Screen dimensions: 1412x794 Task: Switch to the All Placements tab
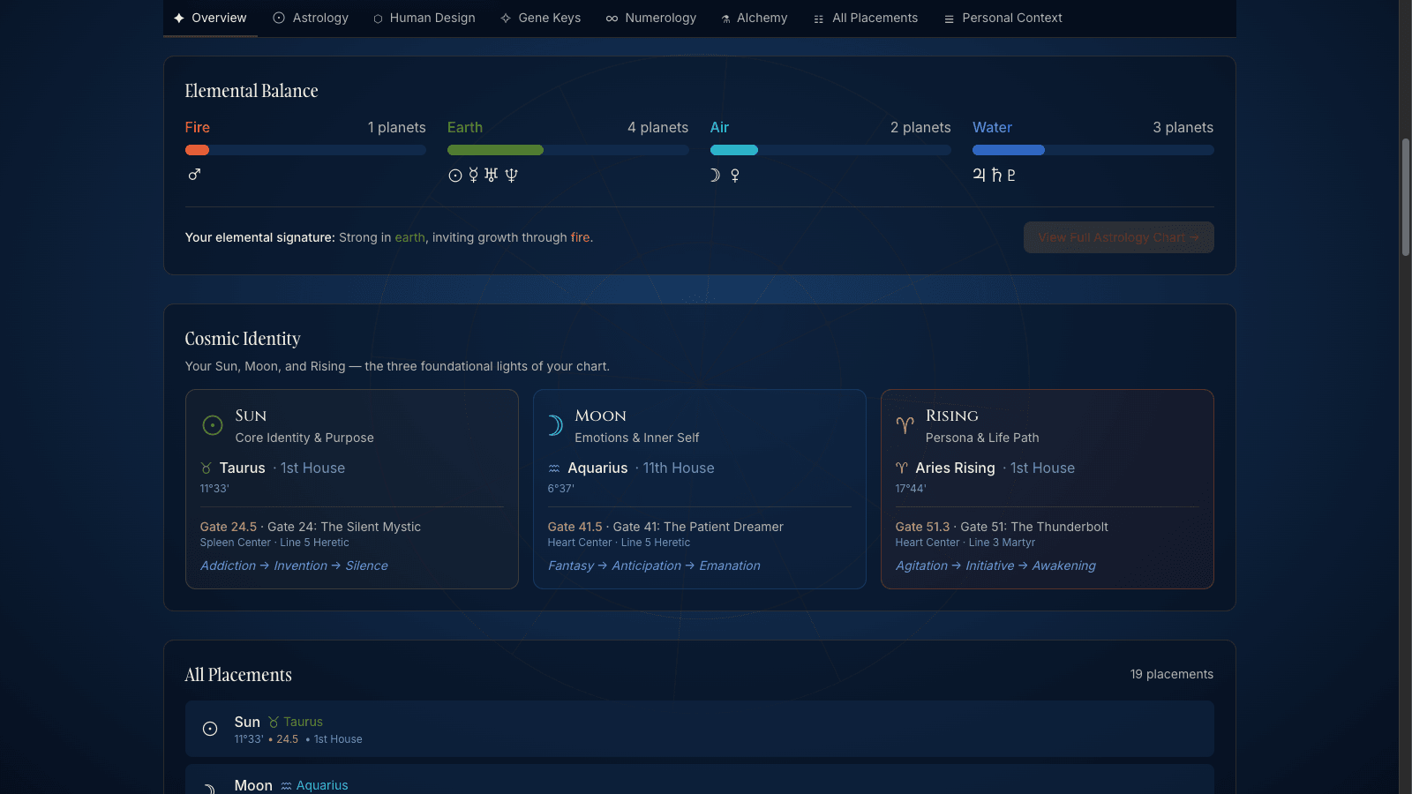[866, 18]
